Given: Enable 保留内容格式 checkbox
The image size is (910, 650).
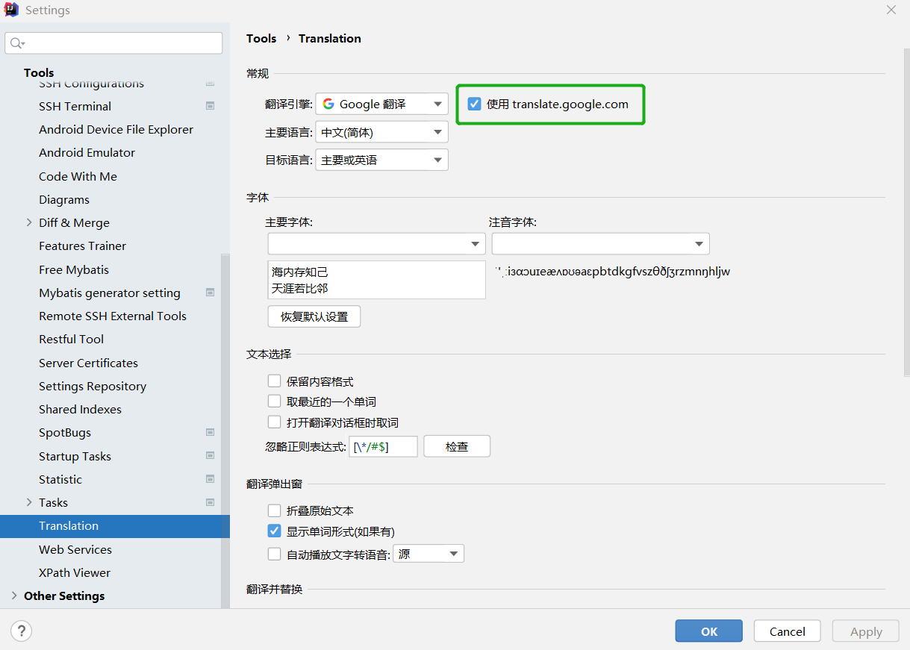Looking at the screenshot, I should (274, 381).
